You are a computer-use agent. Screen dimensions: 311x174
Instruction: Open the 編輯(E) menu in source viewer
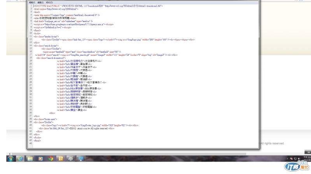[40, 3]
